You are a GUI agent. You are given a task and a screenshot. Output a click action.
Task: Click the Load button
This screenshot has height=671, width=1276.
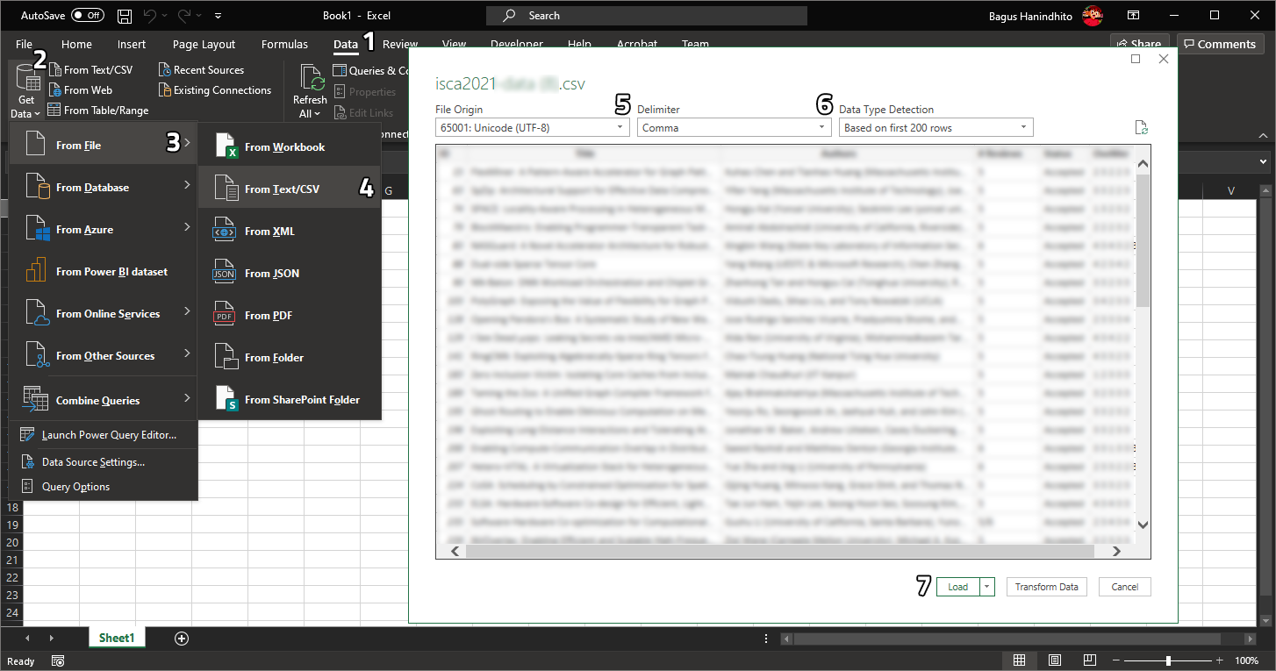tap(957, 587)
